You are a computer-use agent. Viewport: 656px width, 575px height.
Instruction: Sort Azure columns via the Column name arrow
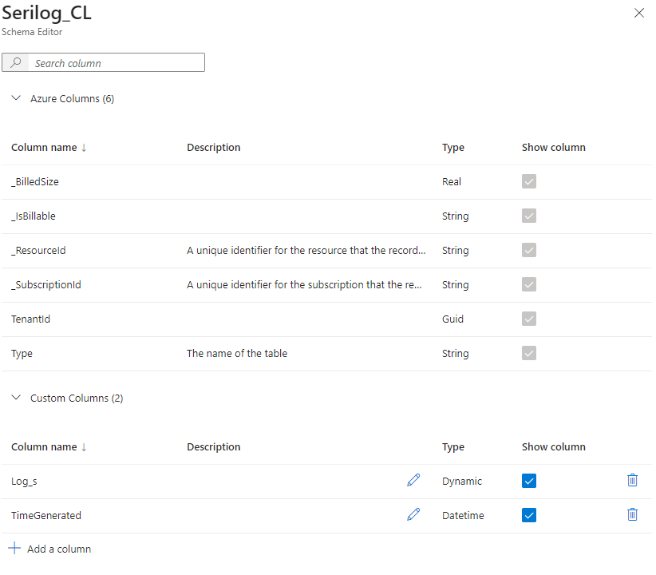84,148
